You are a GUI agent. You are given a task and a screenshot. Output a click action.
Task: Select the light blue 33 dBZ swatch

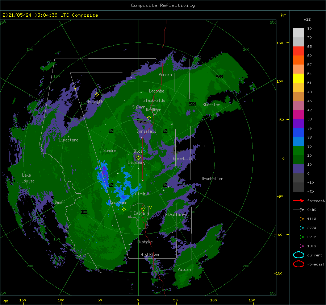pos(298,141)
